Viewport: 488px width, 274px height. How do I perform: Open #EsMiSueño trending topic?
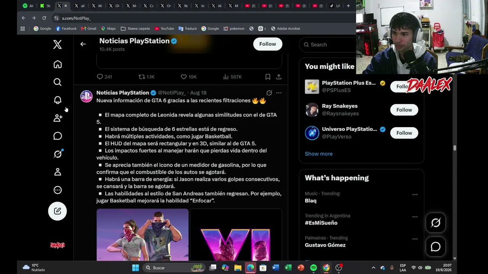tap(321, 223)
